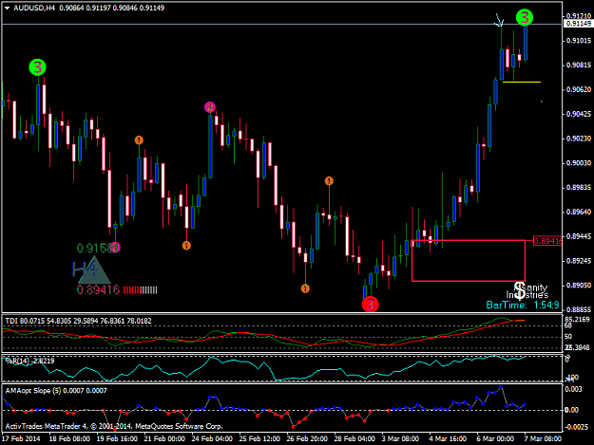Select the red 3 marker at the chart low

point(370,304)
